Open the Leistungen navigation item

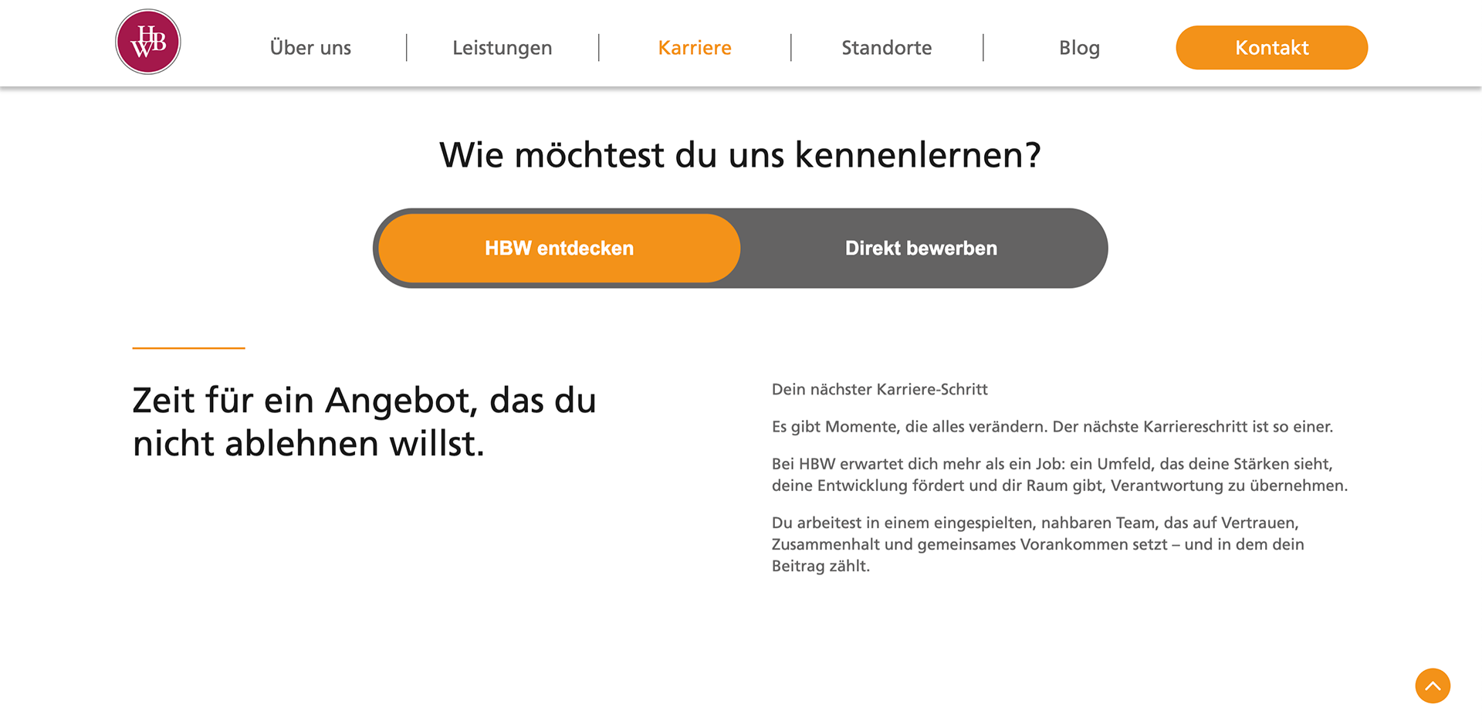coord(502,48)
